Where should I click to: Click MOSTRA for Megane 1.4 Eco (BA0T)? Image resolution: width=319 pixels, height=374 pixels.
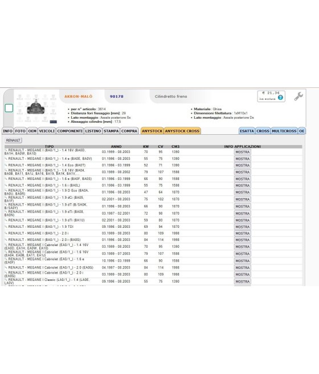click(243, 165)
